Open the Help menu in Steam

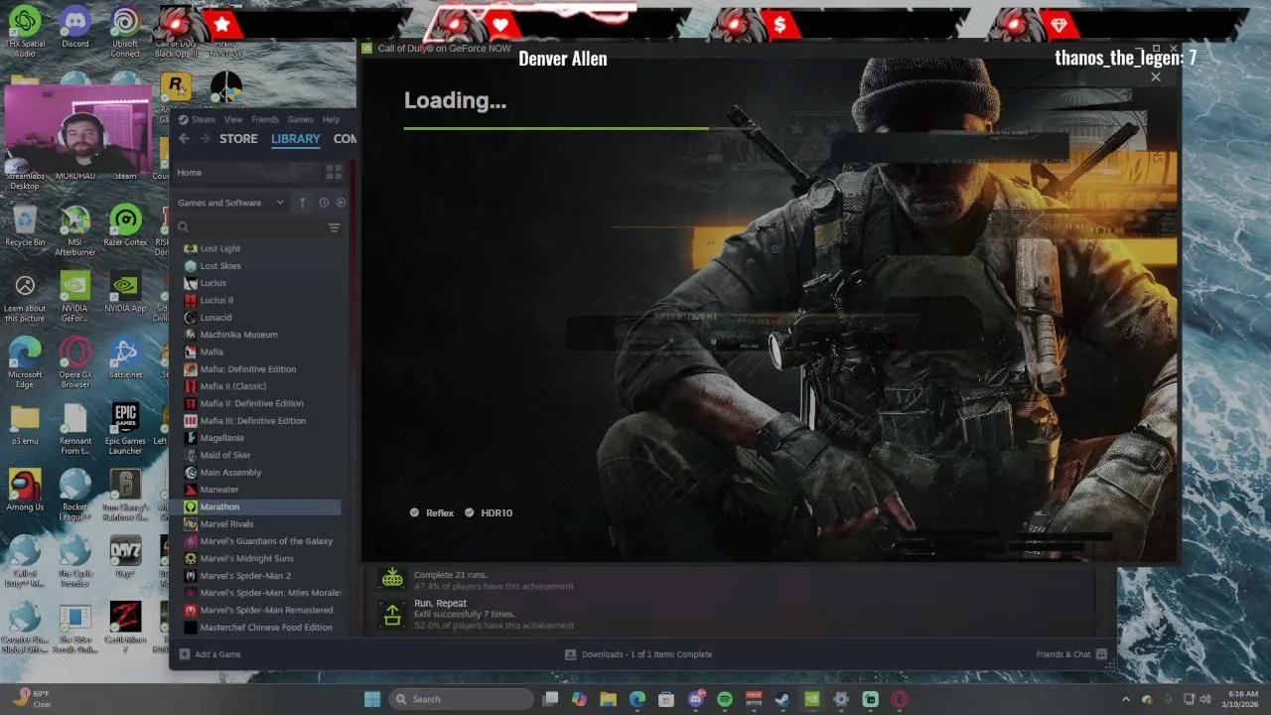tap(331, 119)
